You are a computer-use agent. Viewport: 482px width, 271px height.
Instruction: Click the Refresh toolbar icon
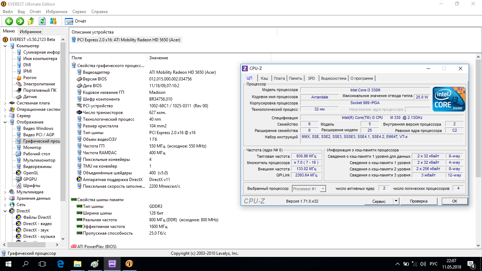(42, 21)
